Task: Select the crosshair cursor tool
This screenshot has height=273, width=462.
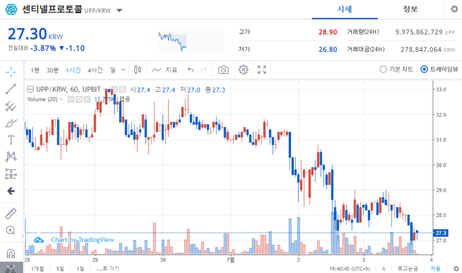Action: 11,72
